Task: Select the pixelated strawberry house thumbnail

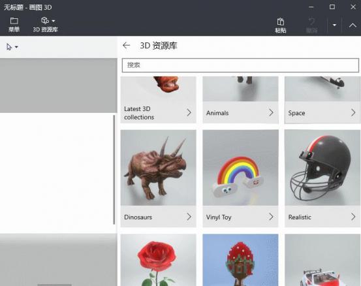Action: [x=240, y=260]
